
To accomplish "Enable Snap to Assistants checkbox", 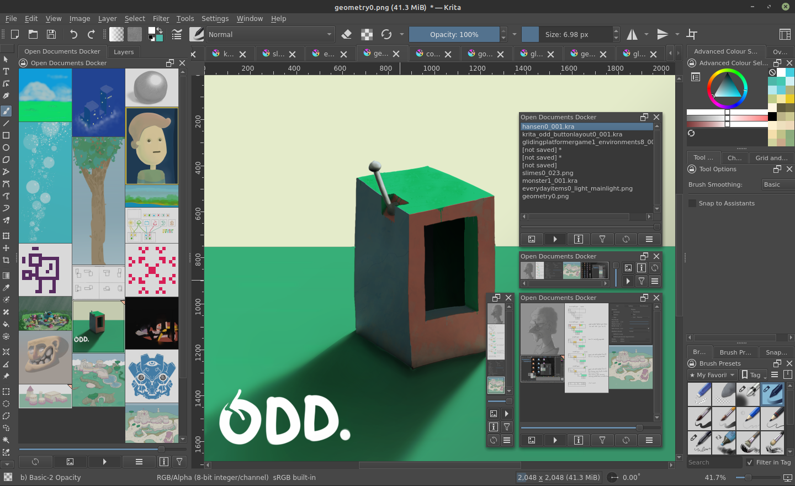I will click(x=692, y=203).
